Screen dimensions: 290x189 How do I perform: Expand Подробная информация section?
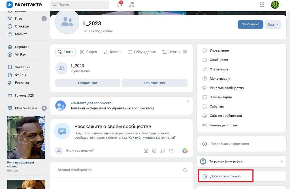pos(229,144)
